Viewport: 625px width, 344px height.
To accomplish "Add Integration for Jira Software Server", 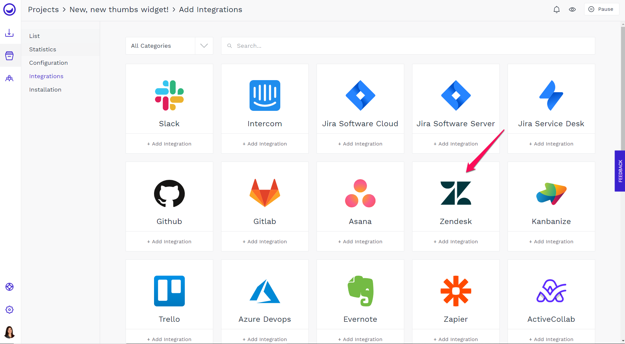I will [x=456, y=144].
